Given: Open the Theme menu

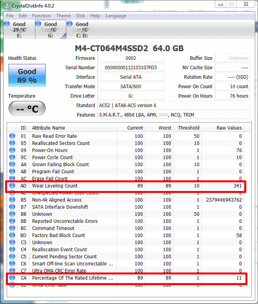Looking at the screenshot, I should tap(64, 16).
